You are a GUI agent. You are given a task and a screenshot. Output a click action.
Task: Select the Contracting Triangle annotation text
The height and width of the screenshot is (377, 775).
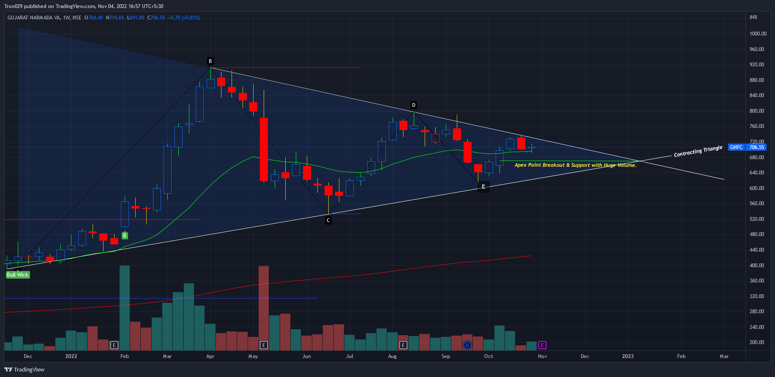click(698, 151)
